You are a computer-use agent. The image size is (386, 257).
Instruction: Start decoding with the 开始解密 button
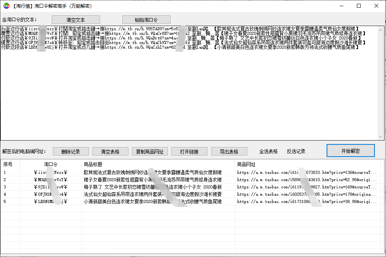pyautogui.click(x=351, y=151)
